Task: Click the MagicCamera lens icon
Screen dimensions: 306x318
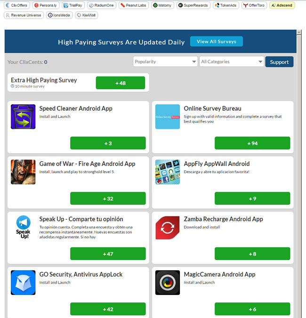Action: point(168,283)
